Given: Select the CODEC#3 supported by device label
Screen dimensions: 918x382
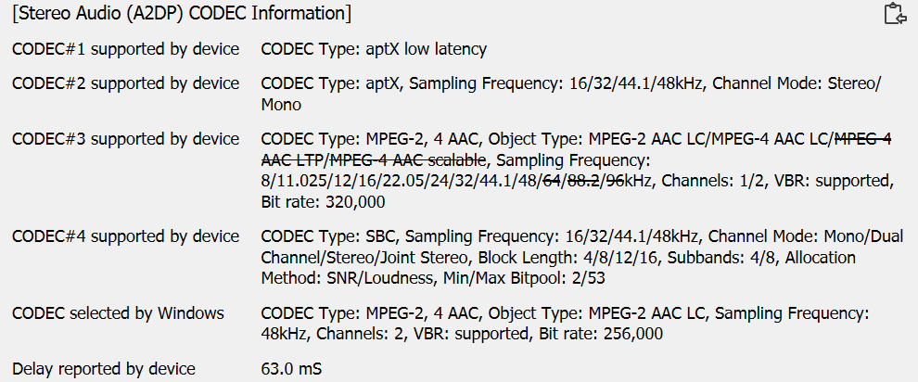Looking at the screenshot, I should 125,139.
